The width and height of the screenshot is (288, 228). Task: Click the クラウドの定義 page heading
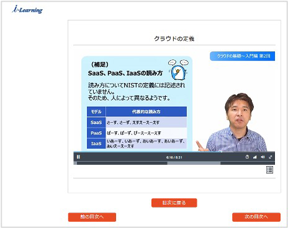(x=174, y=38)
